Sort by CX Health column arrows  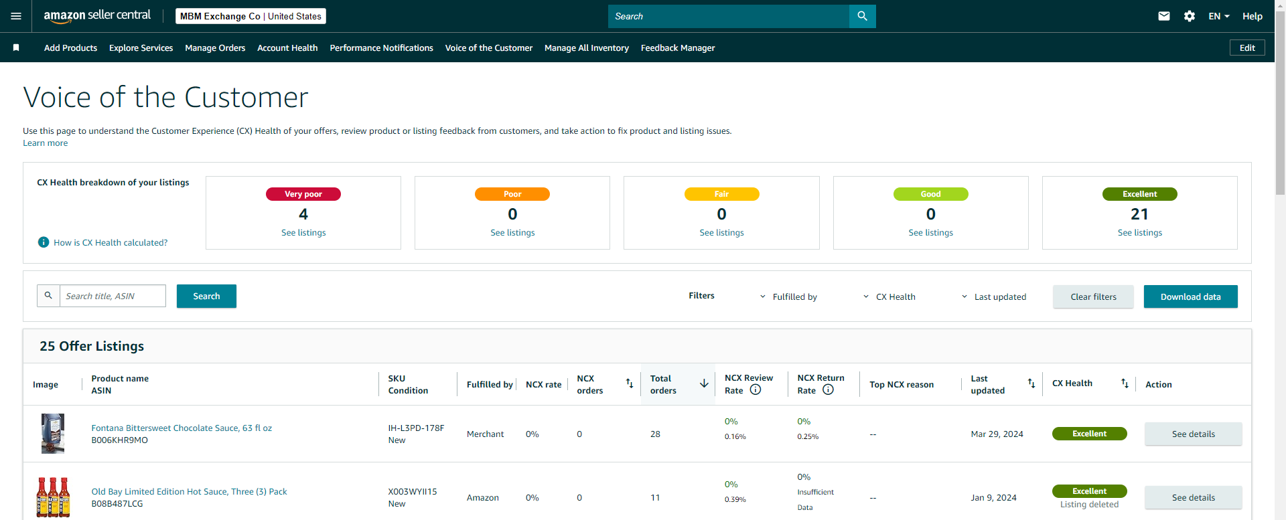coord(1125,383)
